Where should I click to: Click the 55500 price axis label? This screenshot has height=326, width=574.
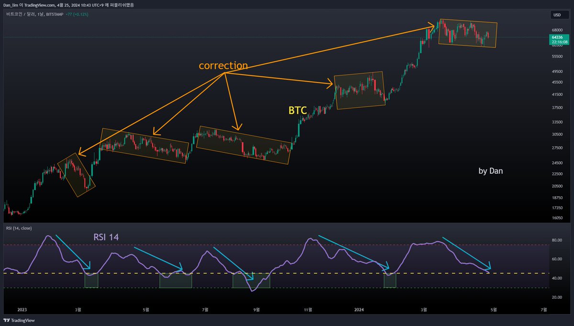pos(556,56)
